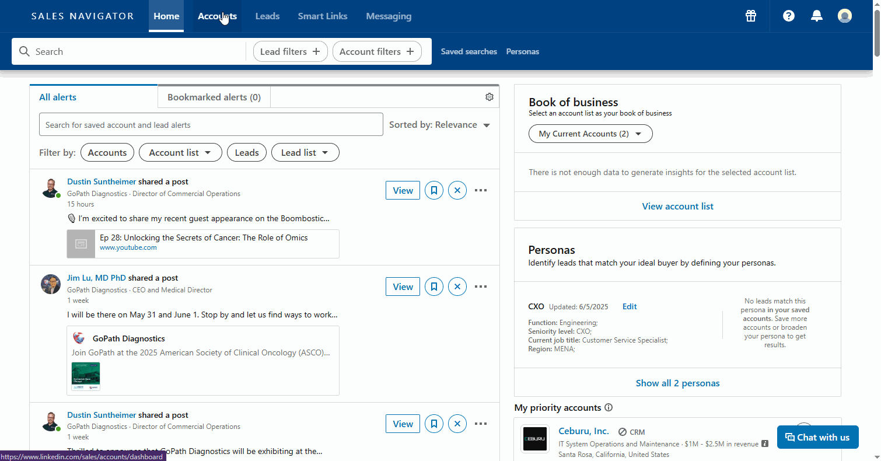881x461 pixels.
Task: Open Sorted by: Relevance dropdown
Action: (440, 125)
